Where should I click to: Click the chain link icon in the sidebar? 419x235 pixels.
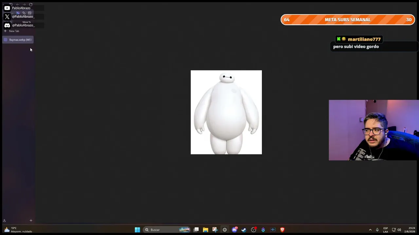pyautogui.click(x=24, y=13)
